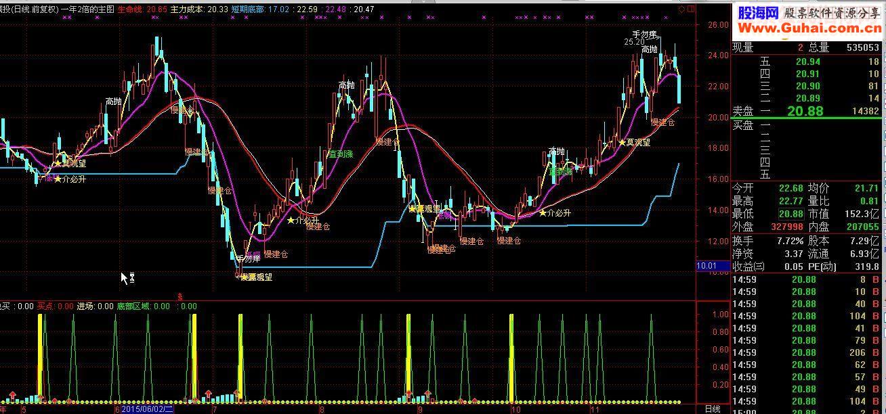Click the 卖盘 label in the order book
886x414 pixels.
[x=742, y=111]
